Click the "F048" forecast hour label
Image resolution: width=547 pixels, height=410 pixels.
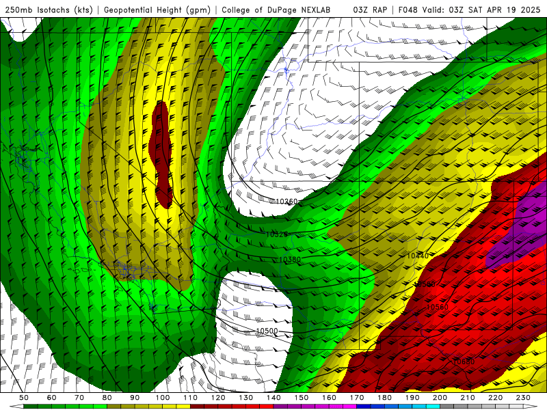[x=408, y=10]
